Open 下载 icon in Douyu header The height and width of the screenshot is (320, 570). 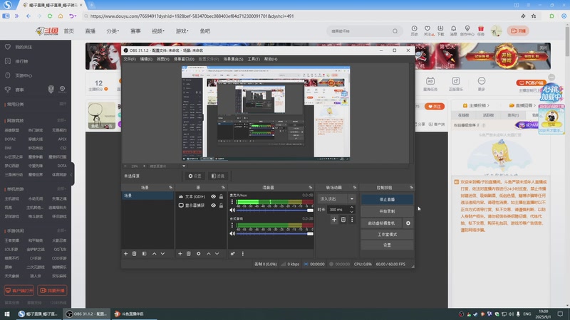(x=440, y=31)
